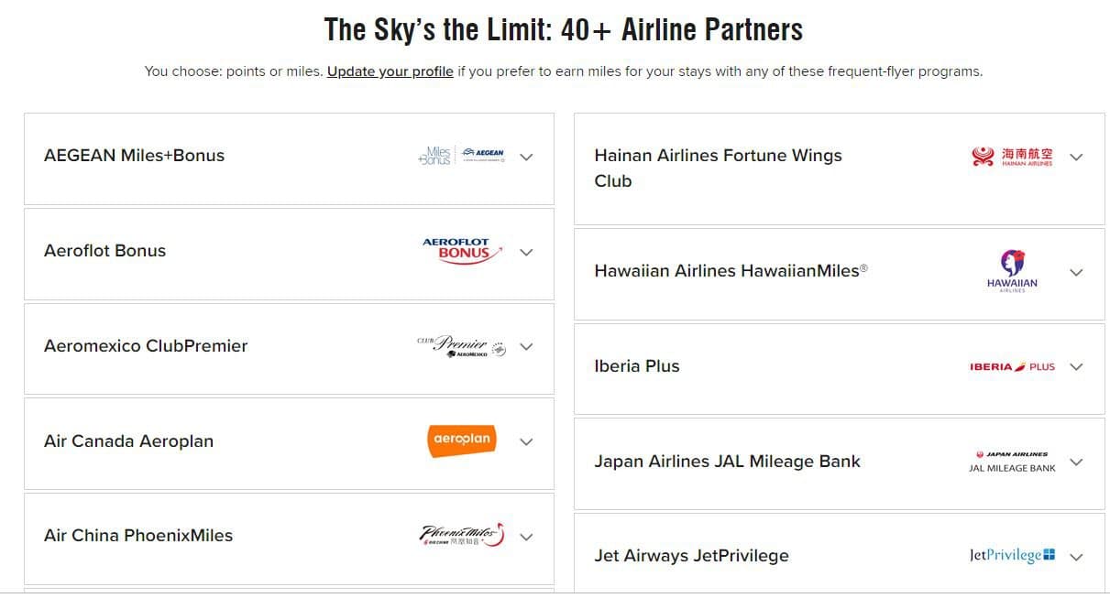This screenshot has height=598, width=1110.
Task: Click the Aeroflot Bonus logo
Action: coord(462,251)
